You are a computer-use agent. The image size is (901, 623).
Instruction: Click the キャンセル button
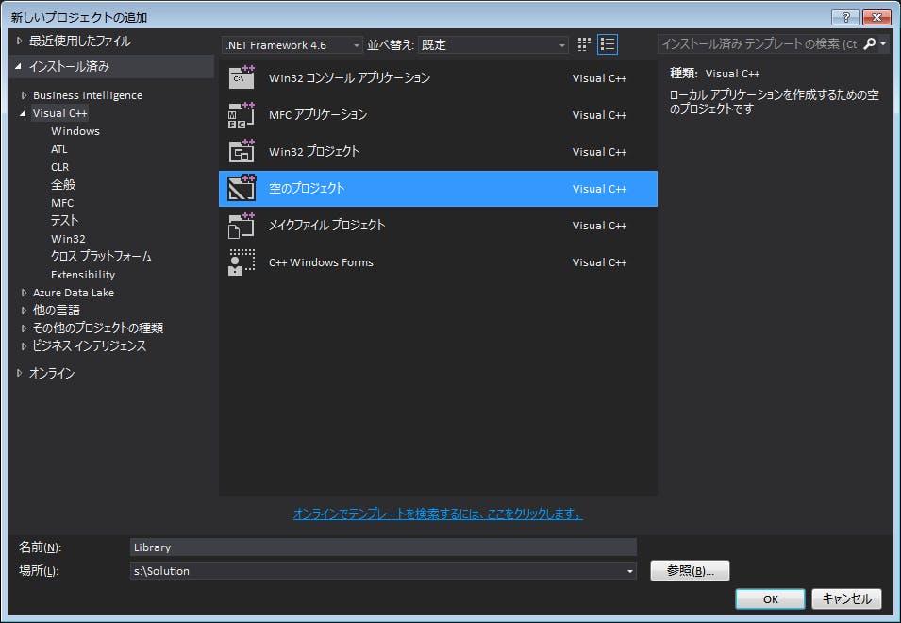pyautogui.click(x=846, y=598)
